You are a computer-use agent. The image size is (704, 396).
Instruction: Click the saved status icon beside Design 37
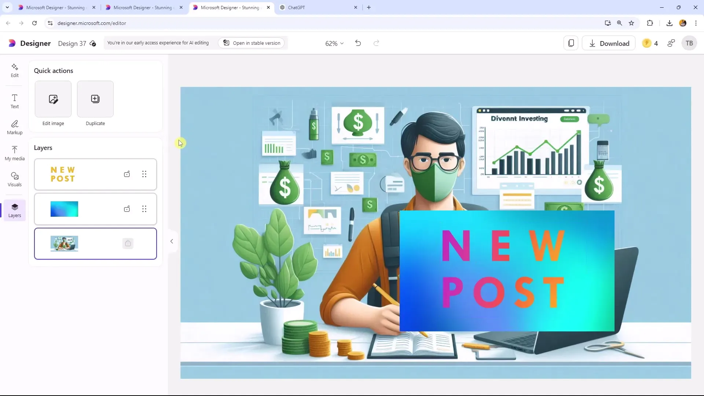tap(93, 44)
